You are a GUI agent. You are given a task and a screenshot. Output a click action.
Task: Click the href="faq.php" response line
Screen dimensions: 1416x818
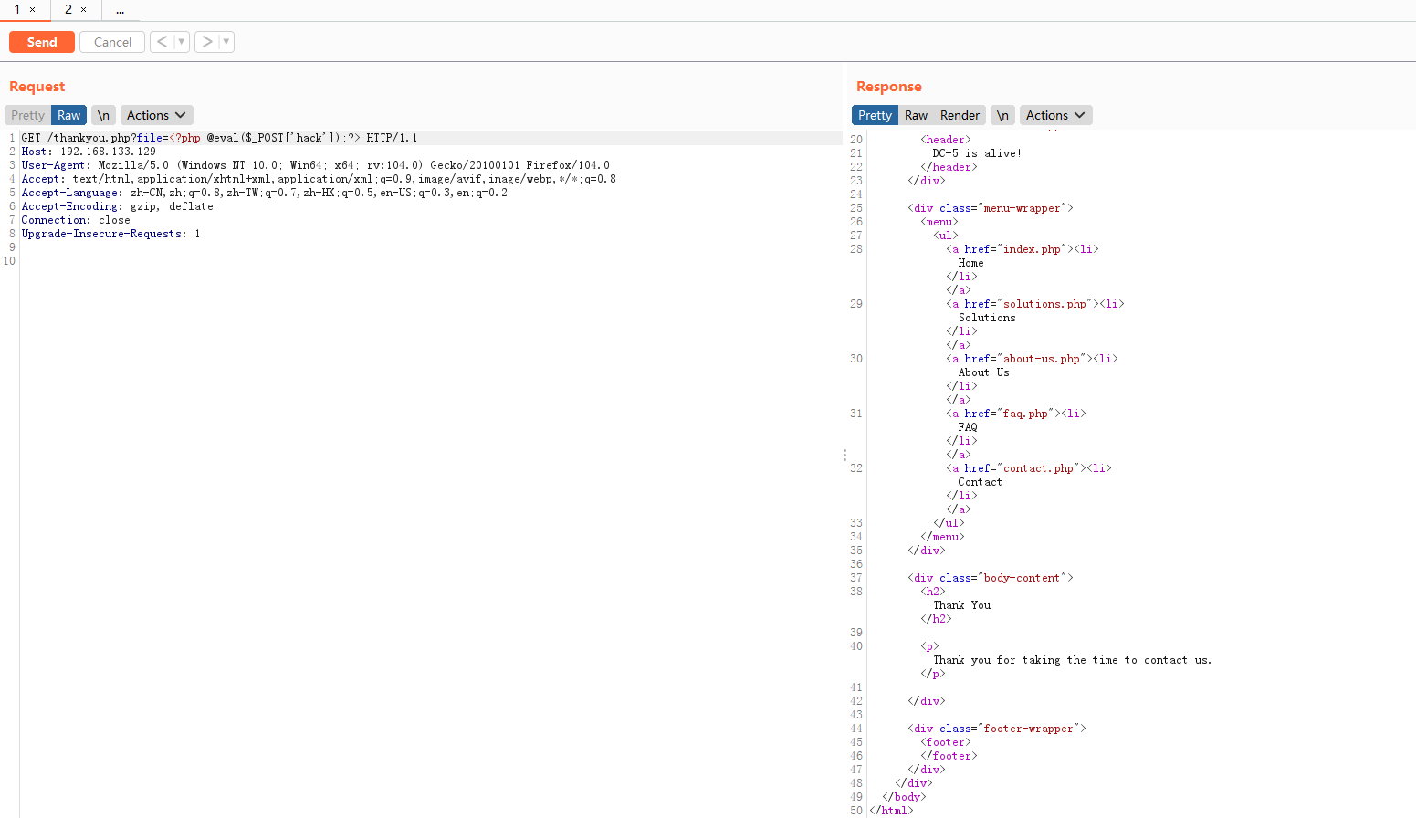tap(1016, 414)
